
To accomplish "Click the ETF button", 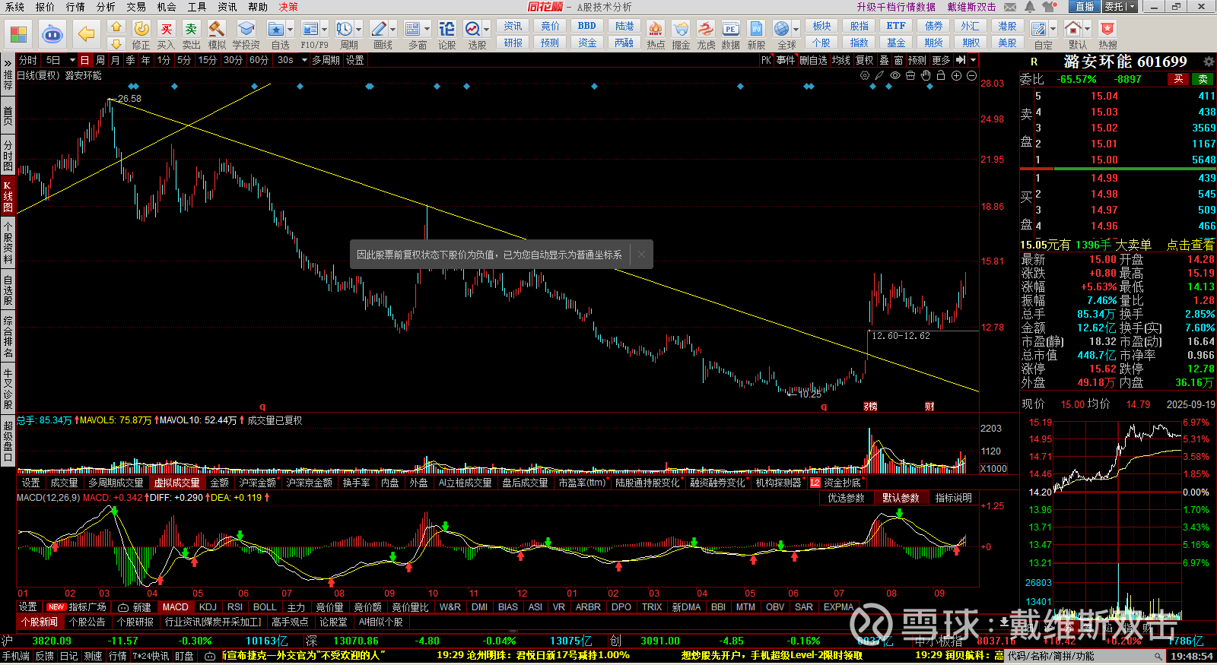I will click(x=896, y=26).
